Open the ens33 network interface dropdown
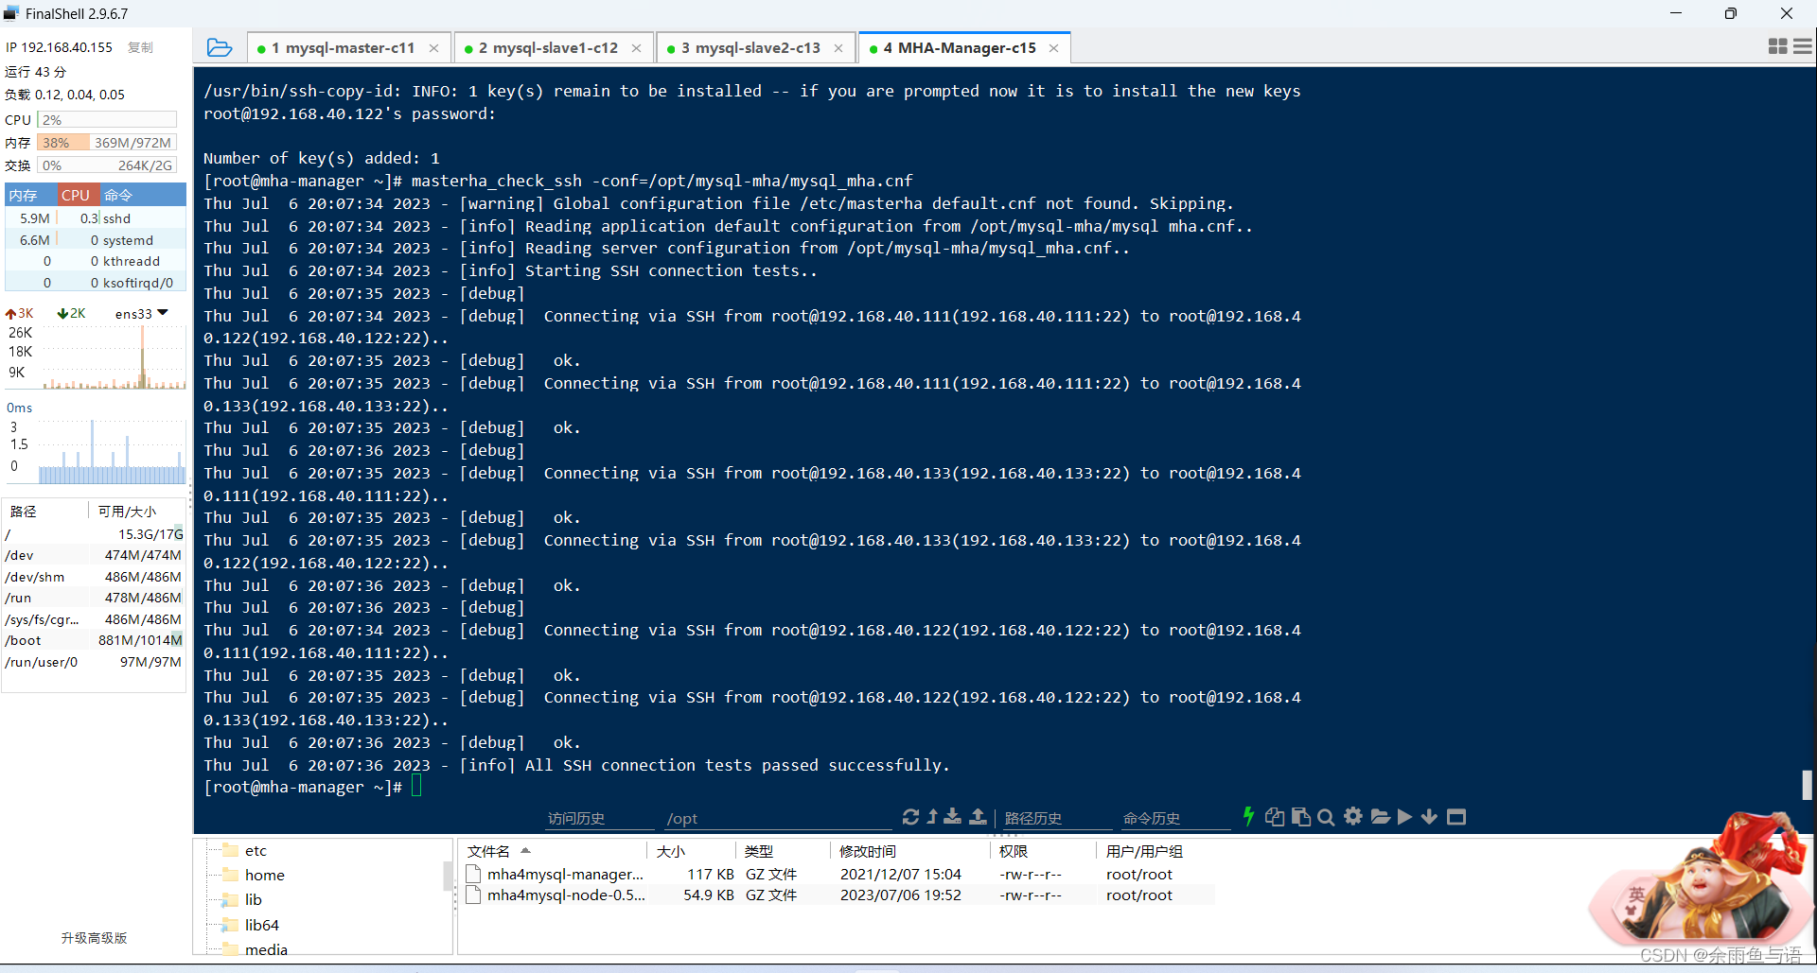This screenshot has width=1817, height=973. [x=140, y=313]
